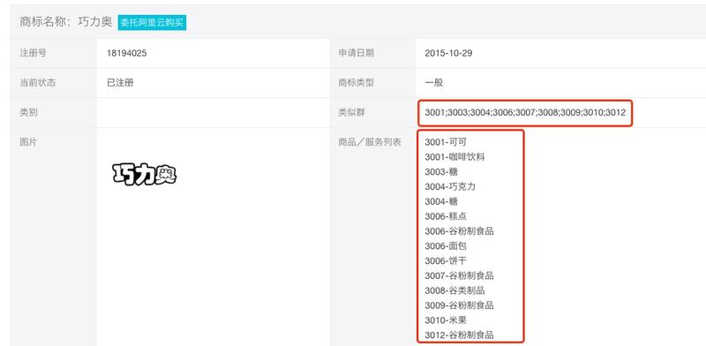Click the 商标类型 label
The width and height of the screenshot is (706, 346).
[356, 83]
